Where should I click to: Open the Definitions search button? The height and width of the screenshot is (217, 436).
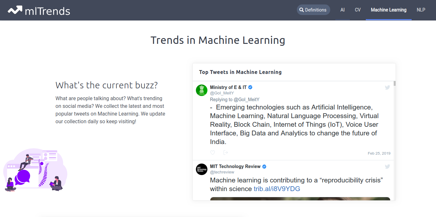point(313,10)
